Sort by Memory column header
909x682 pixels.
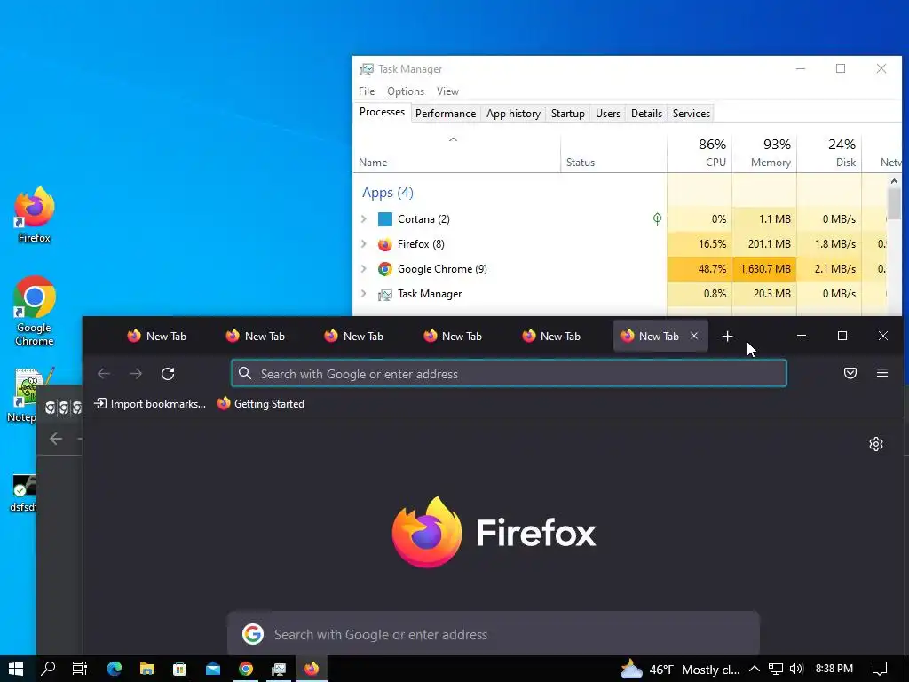[x=764, y=153]
